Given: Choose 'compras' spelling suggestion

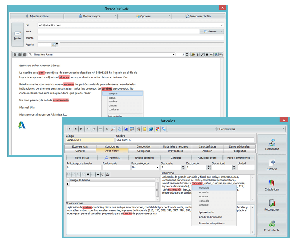Looking at the screenshot, I should pos(113,94).
